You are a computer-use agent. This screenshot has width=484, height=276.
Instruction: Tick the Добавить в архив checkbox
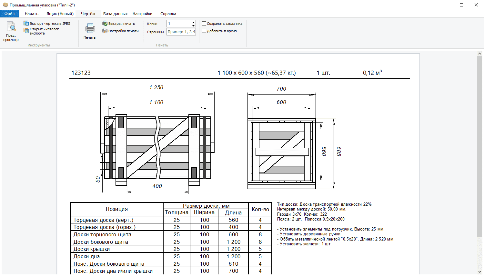point(204,31)
